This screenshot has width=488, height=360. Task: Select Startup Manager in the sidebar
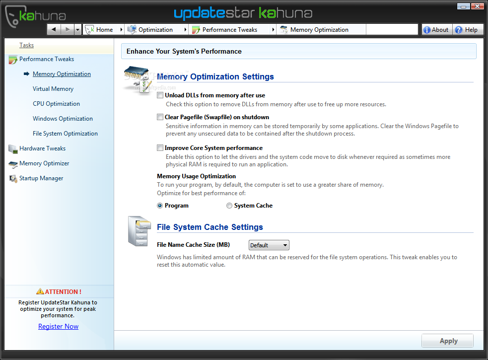click(x=41, y=178)
